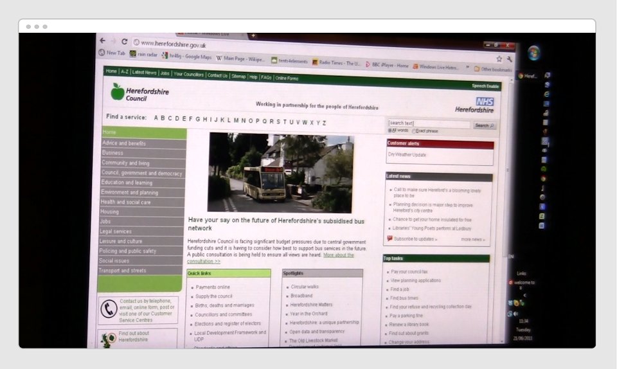Open the Online Forms top link
Viewport: 617px width, 369px height.
[x=287, y=78]
